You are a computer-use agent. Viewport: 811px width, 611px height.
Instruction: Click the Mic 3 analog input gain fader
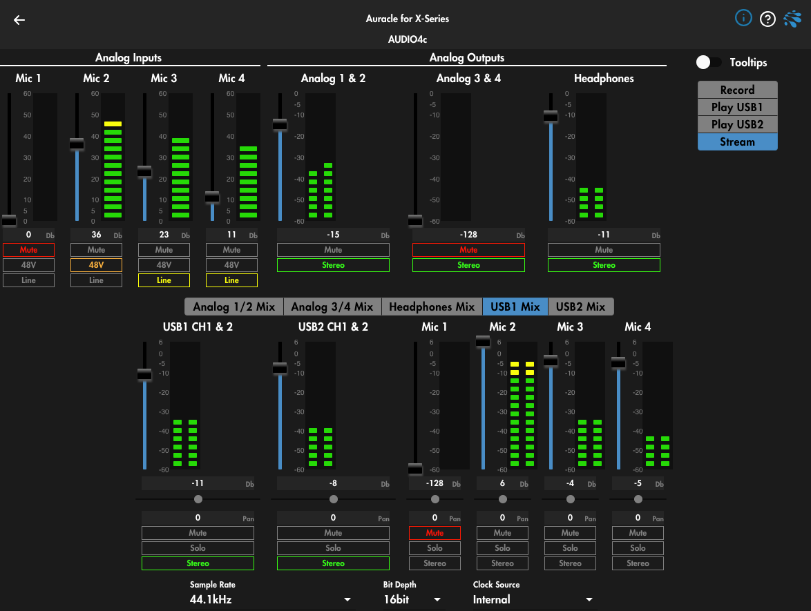144,172
